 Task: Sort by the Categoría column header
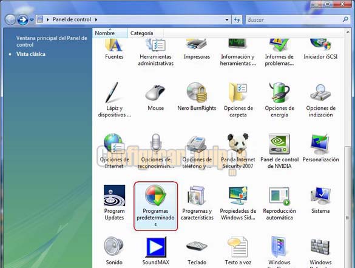146,33
